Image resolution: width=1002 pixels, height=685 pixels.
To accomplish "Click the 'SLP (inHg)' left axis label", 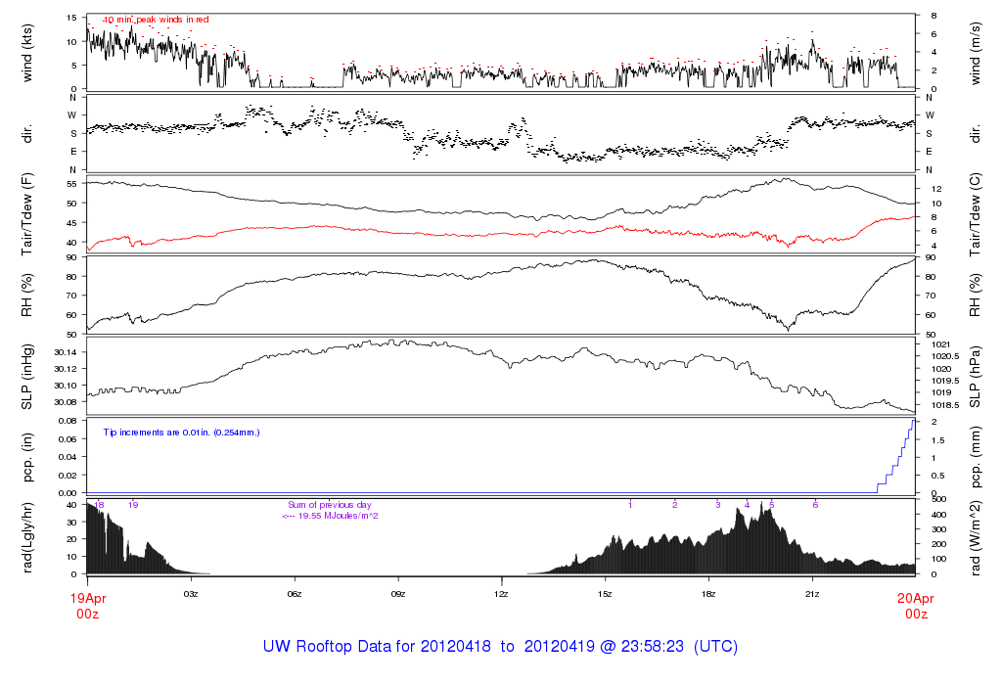I will point(27,377).
